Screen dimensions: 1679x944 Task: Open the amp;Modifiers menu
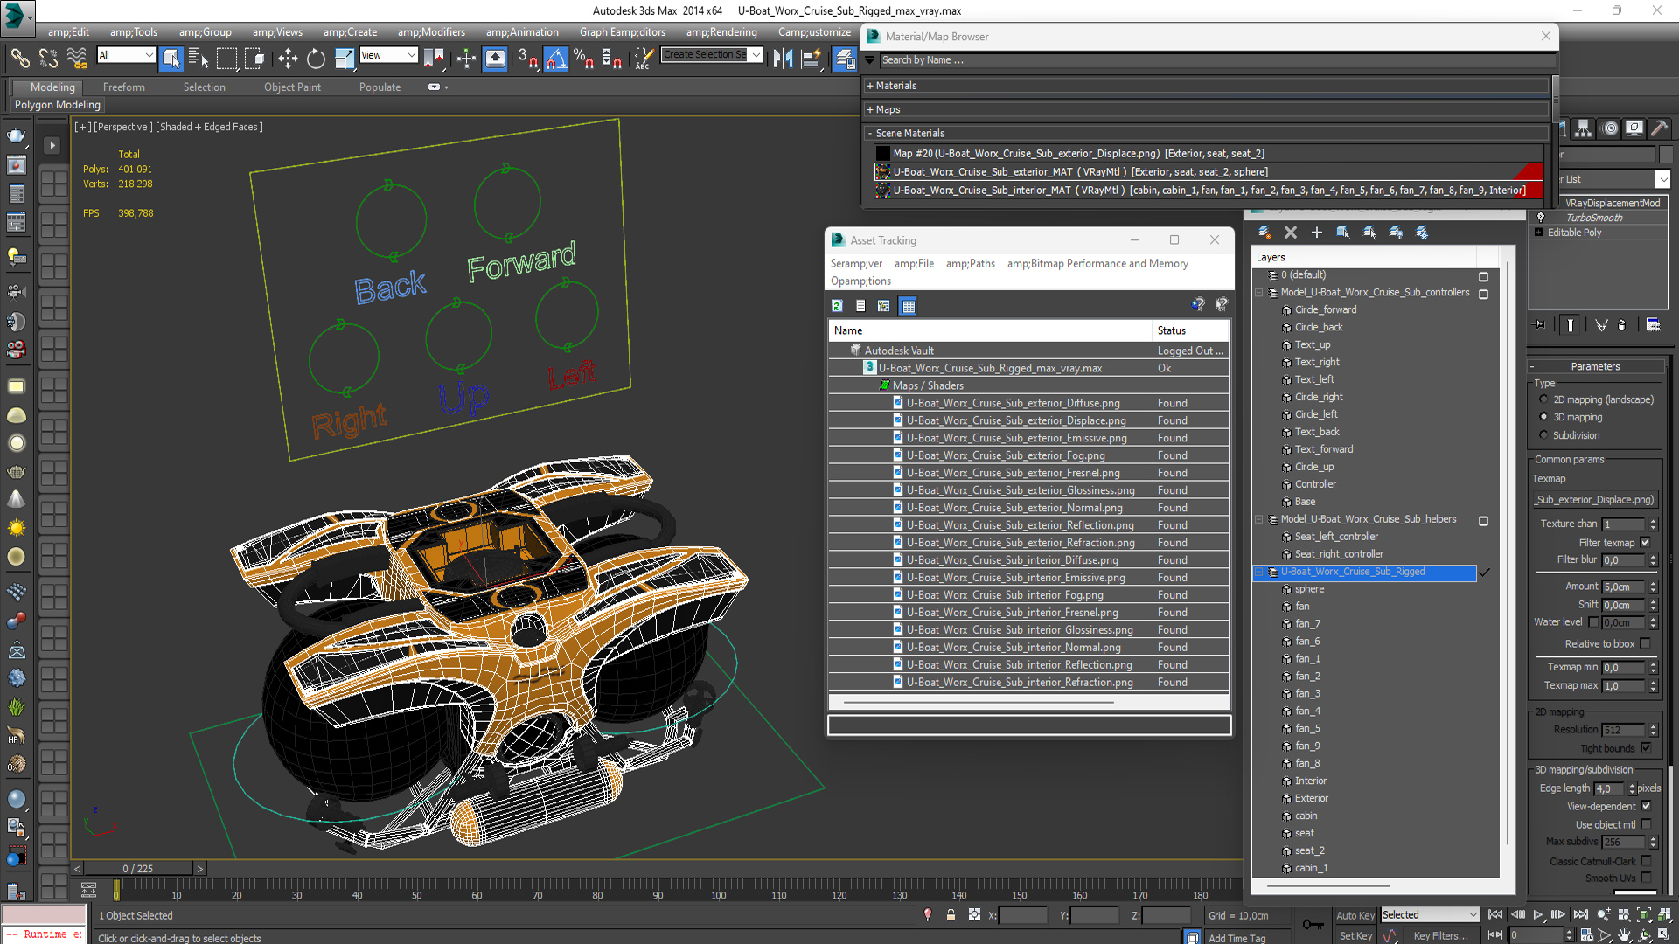[x=431, y=32]
